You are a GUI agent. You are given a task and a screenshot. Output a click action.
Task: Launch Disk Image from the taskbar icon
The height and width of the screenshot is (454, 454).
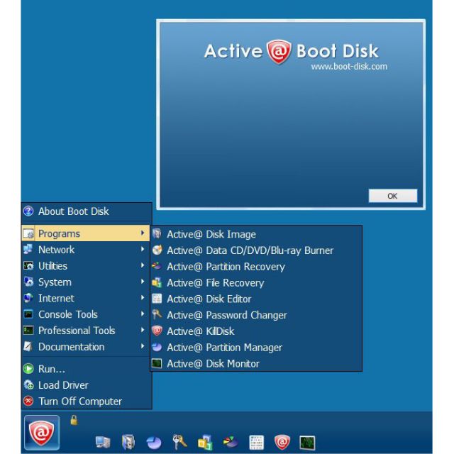[x=128, y=442]
